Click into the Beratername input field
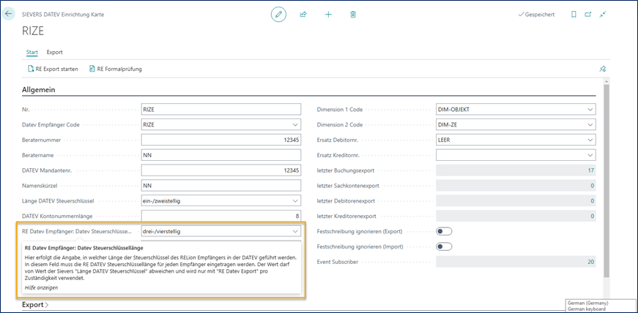The height and width of the screenshot is (313, 638). 220,155
